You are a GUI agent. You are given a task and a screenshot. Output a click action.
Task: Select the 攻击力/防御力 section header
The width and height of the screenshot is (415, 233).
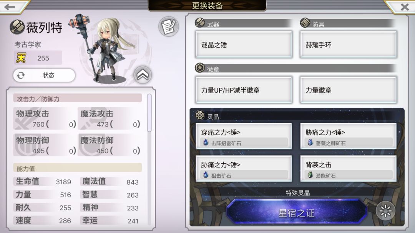pyautogui.click(x=78, y=98)
